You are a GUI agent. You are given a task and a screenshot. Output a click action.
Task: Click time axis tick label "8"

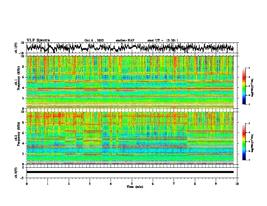coord(195,184)
